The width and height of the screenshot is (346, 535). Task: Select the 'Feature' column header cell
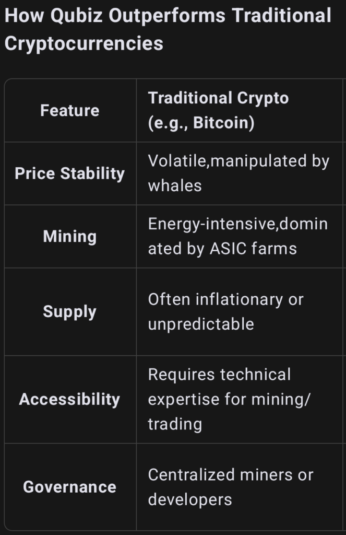click(70, 111)
